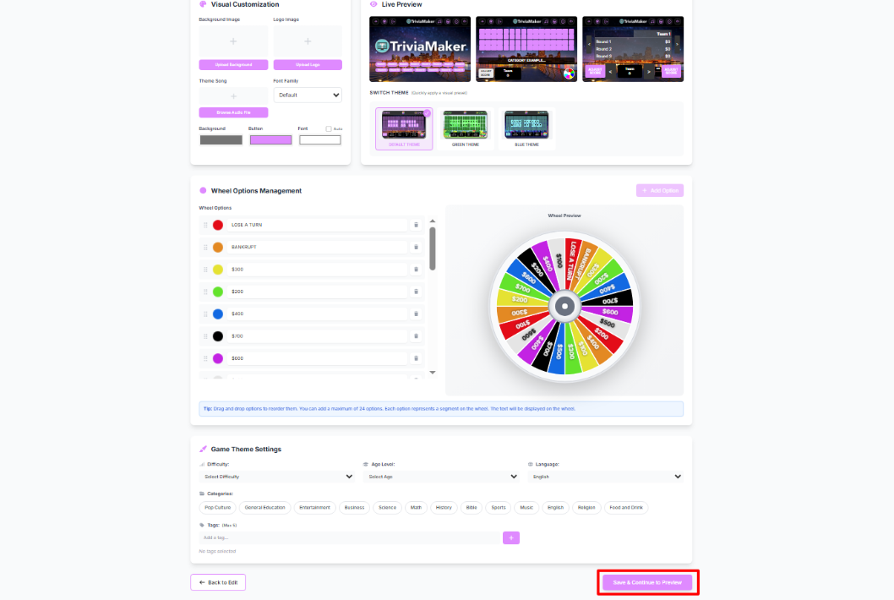Image resolution: width=894 pixels, height=600 pixels.
Task: Open the TriviaMaker title screen preview
Action: coord(420,49)
